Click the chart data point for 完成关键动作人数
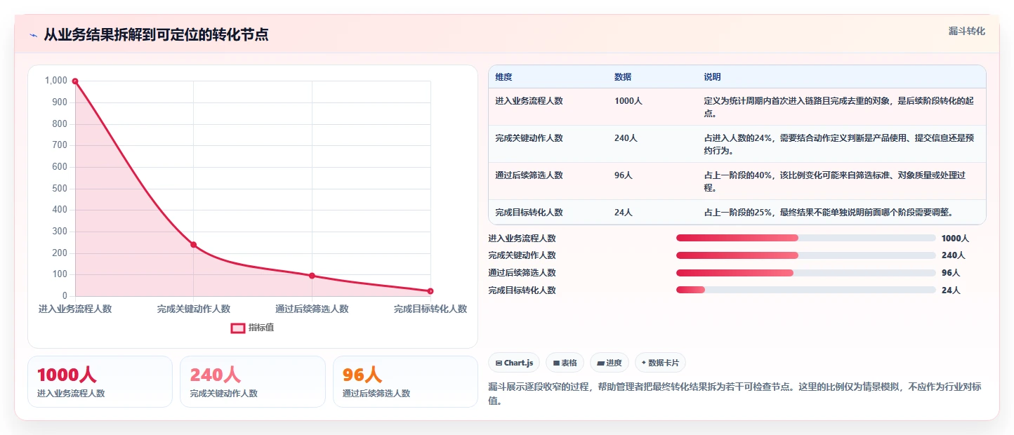This screenshot has height=435, width=1014. [193, 245]
